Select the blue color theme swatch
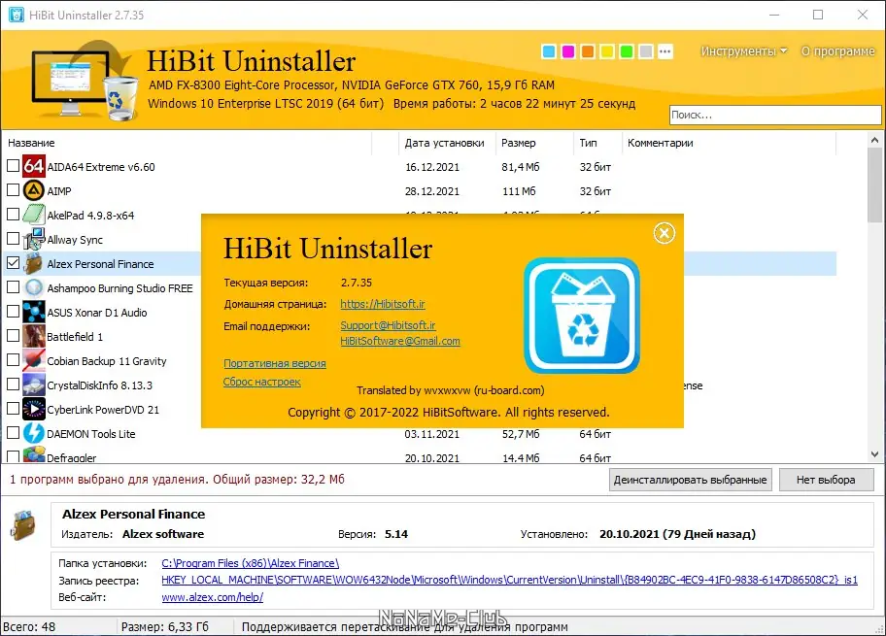Image resolution: width=886 pixels, height=636 pixels. tap(549, 51)
